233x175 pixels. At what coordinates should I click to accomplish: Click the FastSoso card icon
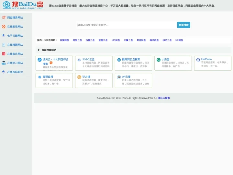(198, 60)
